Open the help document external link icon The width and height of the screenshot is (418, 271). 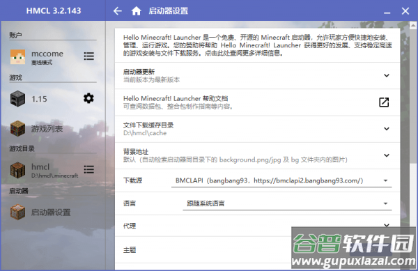(384, 102)
